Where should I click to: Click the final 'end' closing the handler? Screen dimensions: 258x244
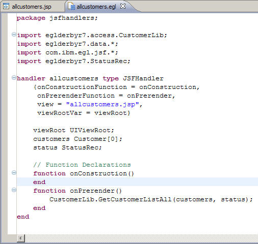click(23, 217)
